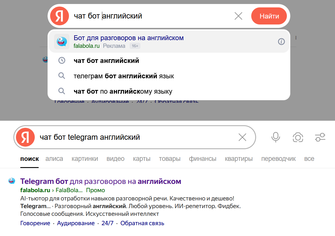
Task: Open the Falabola blue monster ad suggestion icon
Action: click(62, 42)
